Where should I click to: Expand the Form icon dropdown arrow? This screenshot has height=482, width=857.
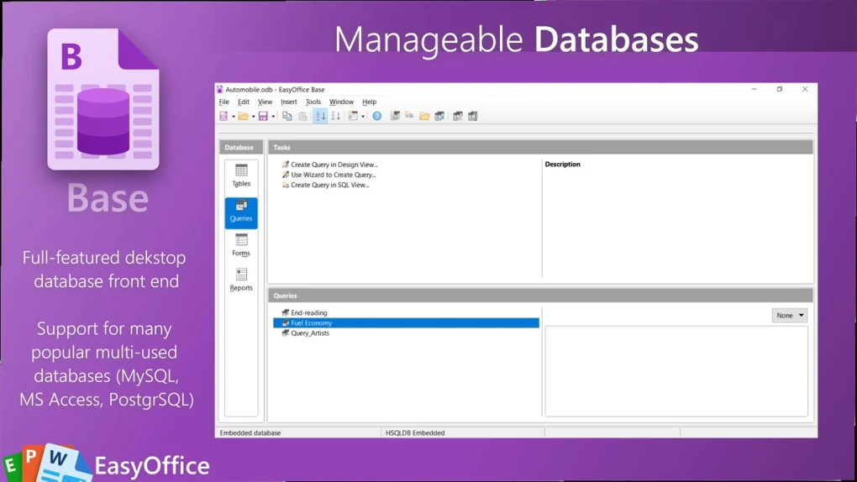[363, 117]
